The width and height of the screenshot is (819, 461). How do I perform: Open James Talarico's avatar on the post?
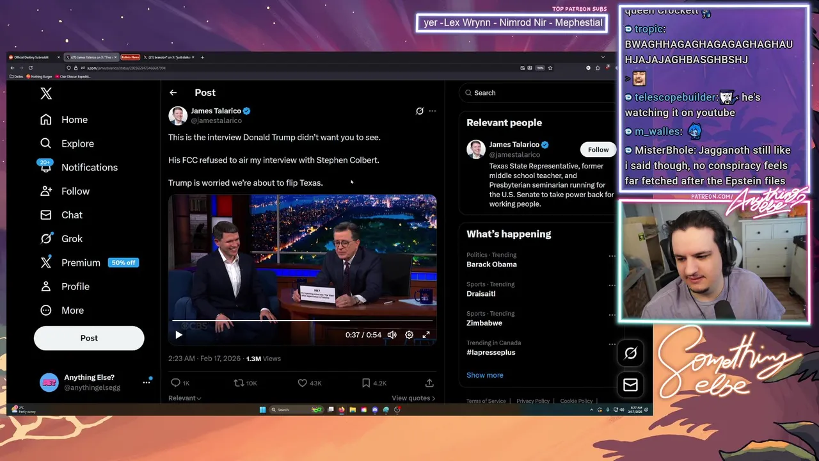click(178, 115)
